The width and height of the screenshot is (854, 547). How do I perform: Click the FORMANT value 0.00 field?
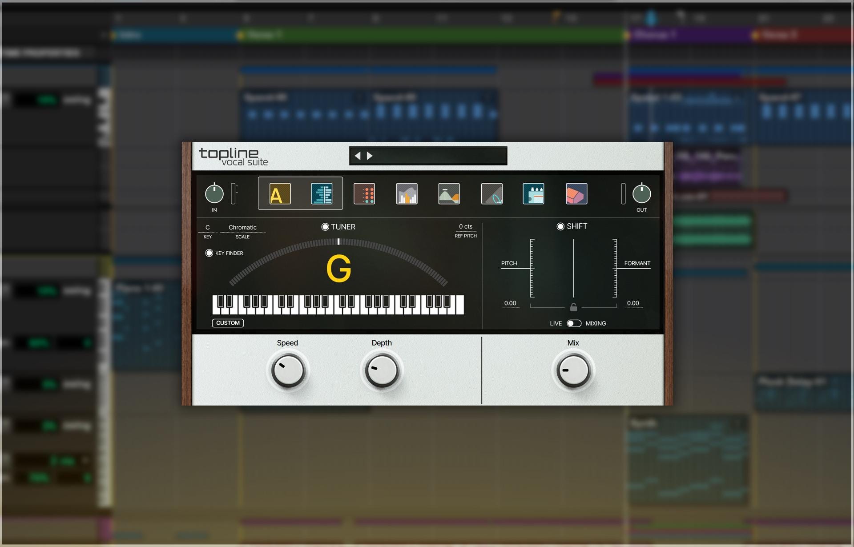(633, 303)
